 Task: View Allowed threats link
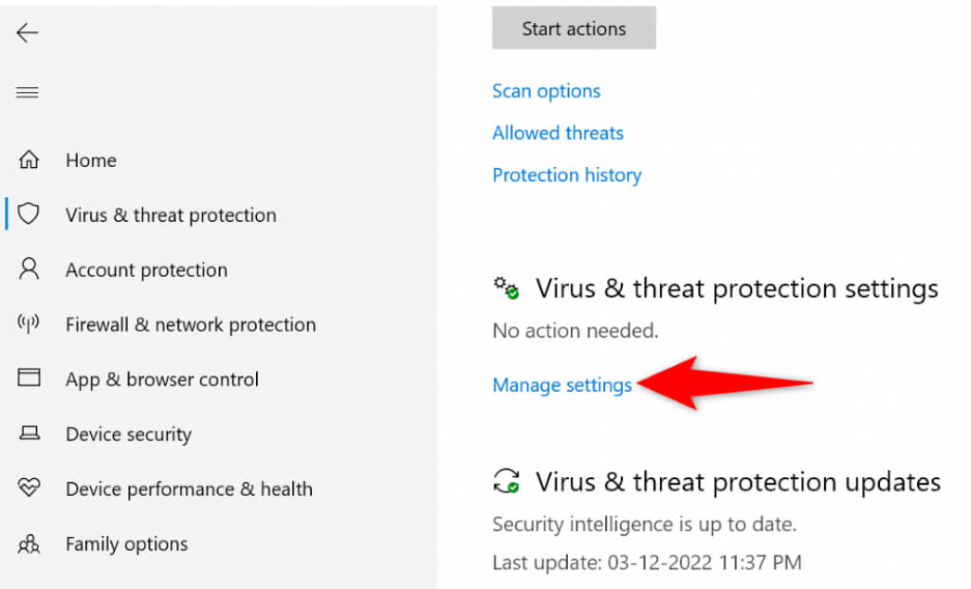[x=558, y=133]
